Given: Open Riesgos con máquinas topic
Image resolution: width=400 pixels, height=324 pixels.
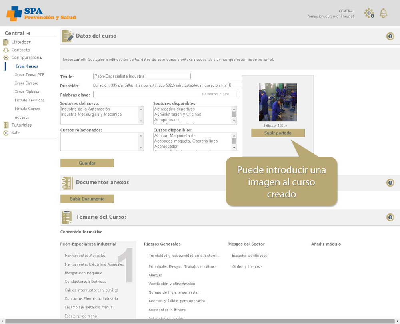Looking at the screenshot, I should coord(84,273).
